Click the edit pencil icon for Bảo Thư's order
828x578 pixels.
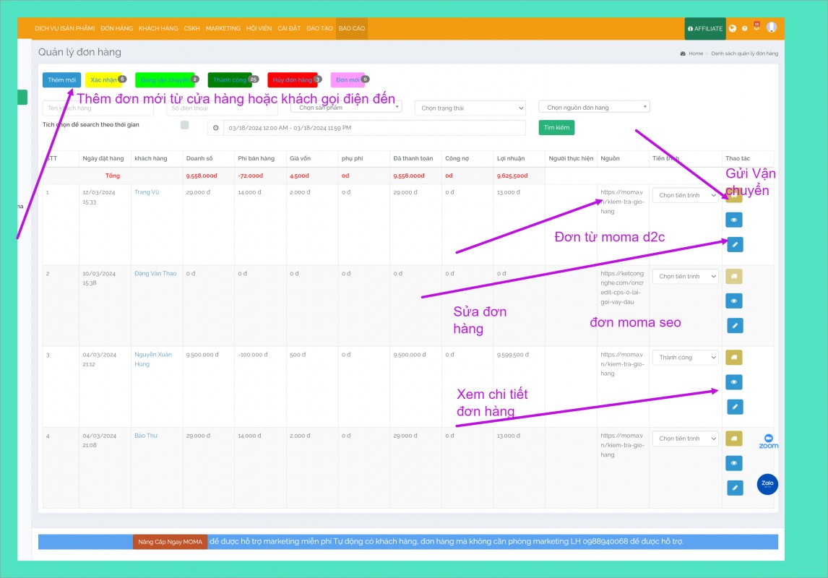pos(734,488)
